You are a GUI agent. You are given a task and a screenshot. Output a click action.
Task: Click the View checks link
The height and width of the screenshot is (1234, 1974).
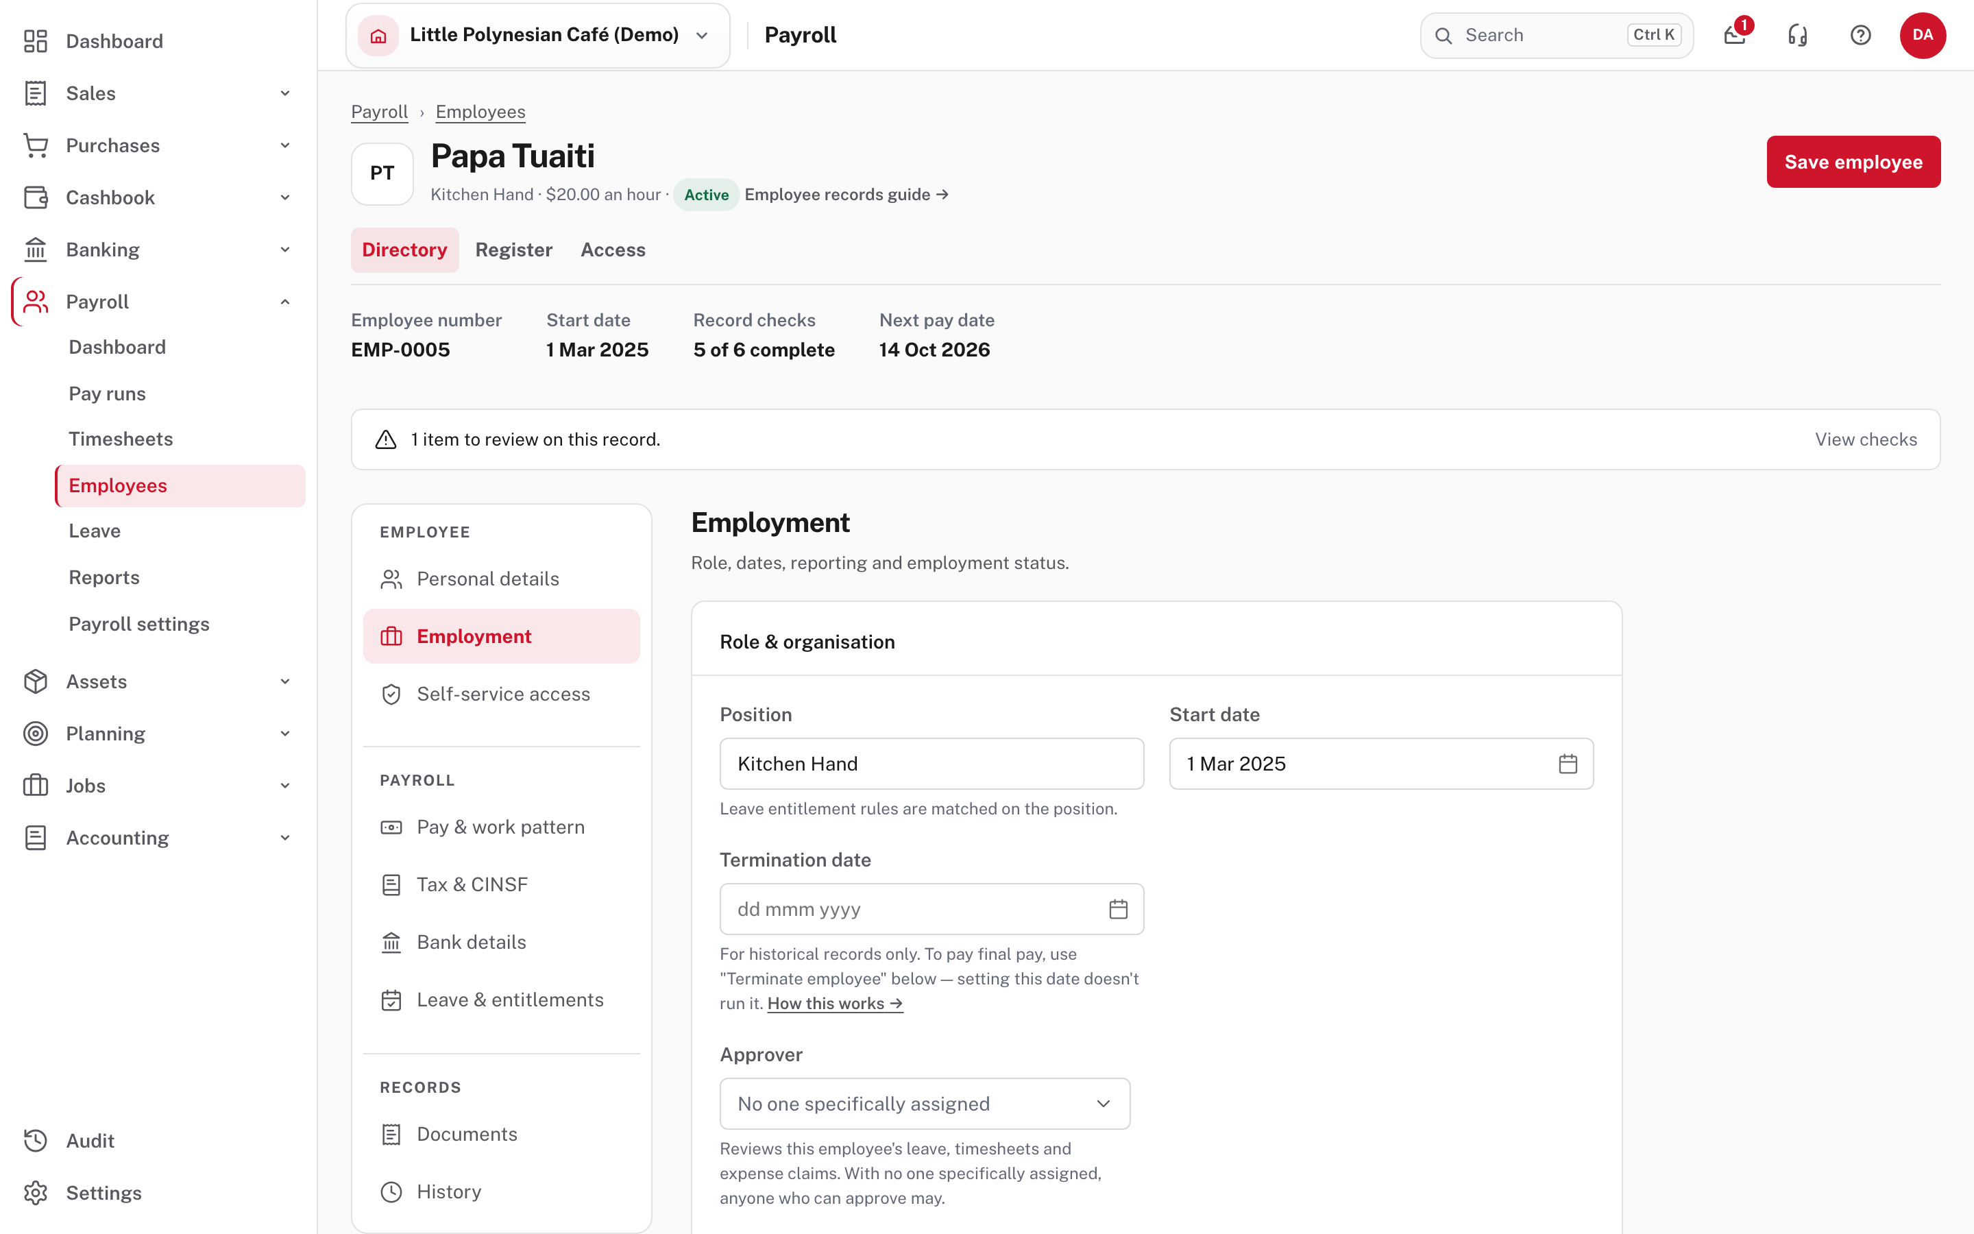point(1866,440)
